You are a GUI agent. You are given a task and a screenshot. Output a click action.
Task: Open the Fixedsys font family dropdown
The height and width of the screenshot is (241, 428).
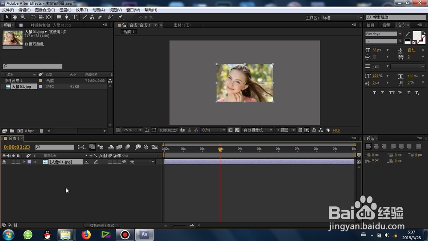tap(384, 34)
